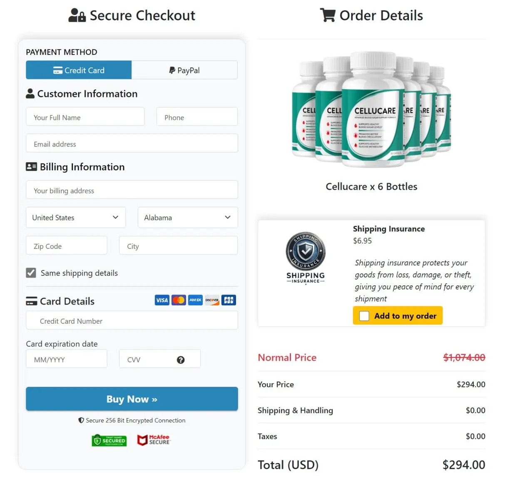The height and width of the screenshot is (488, 527).
Task: Expand the Card expiration date MM/YYYY field
Action: click(66, 359)
